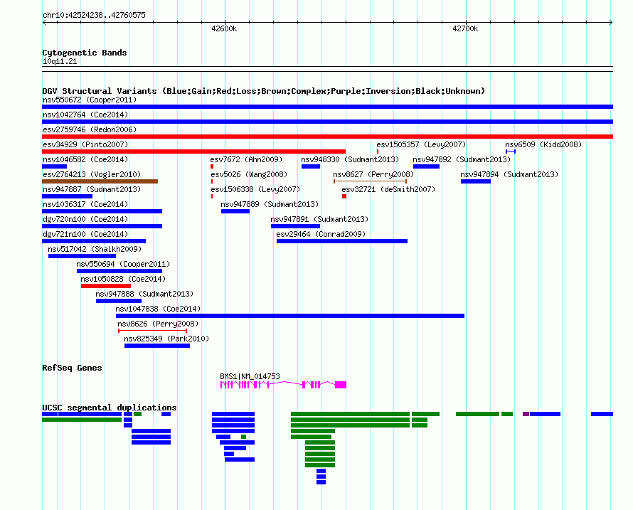Click nsv1046582 (Coe2014) label
This screenshot has width=633, height=510.
[85, 159]
